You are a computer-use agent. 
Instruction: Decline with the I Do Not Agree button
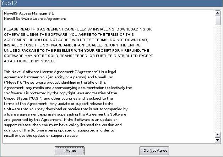point(154,151)
